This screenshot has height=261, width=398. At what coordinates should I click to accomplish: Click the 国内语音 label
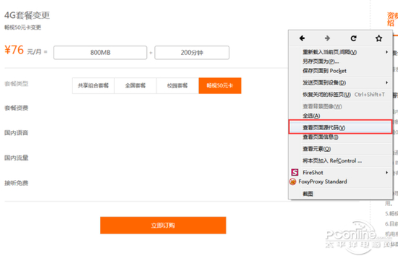16,132
